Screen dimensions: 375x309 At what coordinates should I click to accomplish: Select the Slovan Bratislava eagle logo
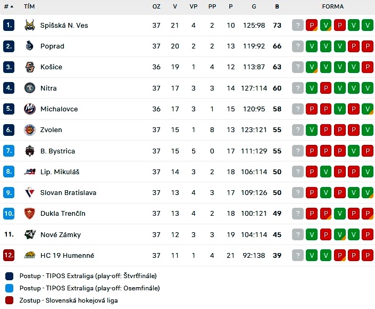(x=30, y=192)
